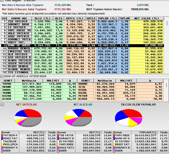Screen dimensions: 169x154
Task: Click the left SENET column header
Action: (x=8, y=81)
